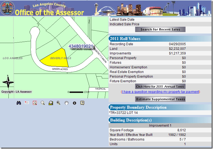Select the red-bordered zoom in tool

tap(34, 103)
